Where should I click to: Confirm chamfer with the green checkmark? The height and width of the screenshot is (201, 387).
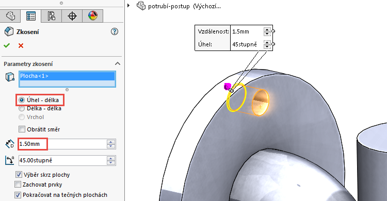tap(7, 45)
